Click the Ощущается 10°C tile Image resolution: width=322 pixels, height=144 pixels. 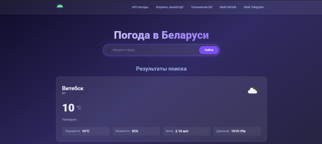(86, 131)
